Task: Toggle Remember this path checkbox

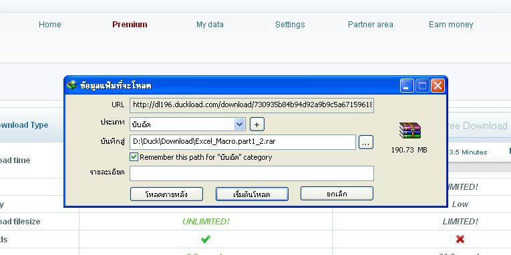Action: click(x=134, y=157)
